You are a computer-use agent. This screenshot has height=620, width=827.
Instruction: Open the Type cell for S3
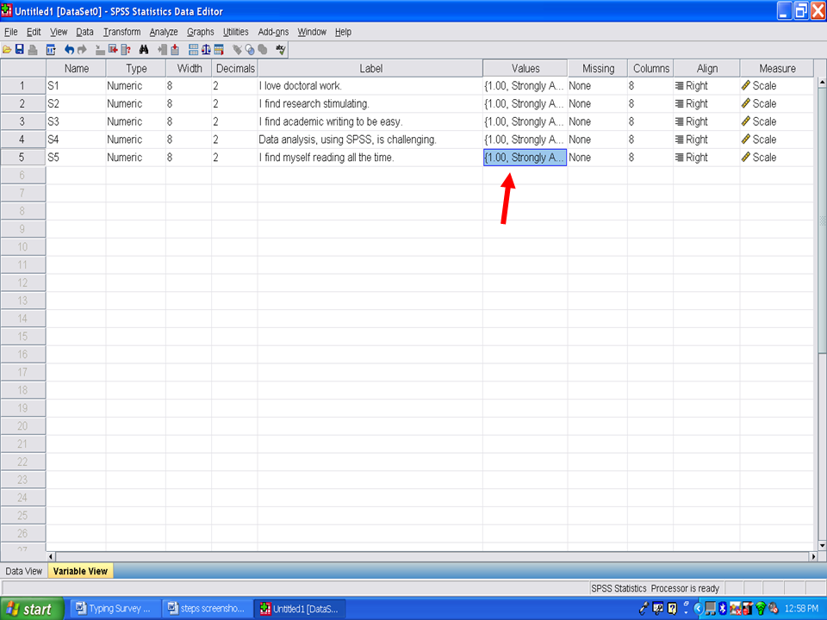pyautogui.click(x=135, y=121)
